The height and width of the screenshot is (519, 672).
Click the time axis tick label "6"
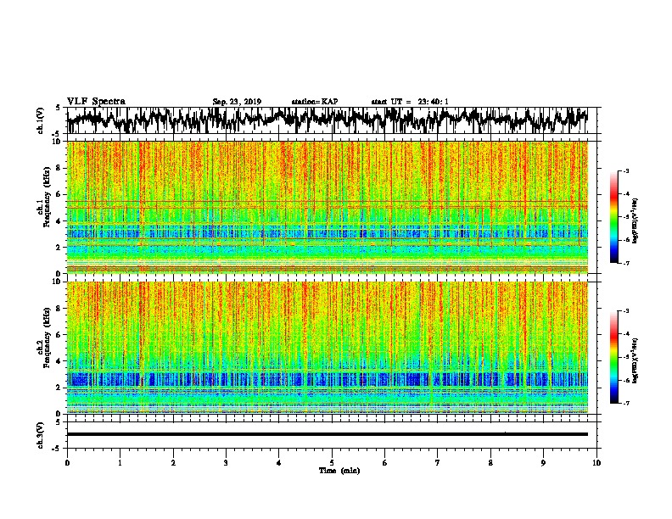tap(385, 463)
